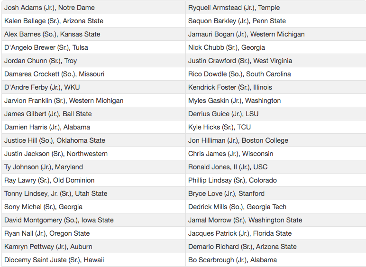
Task: Click the Ronald Jones II, USC cell
Action: point(228,167)
